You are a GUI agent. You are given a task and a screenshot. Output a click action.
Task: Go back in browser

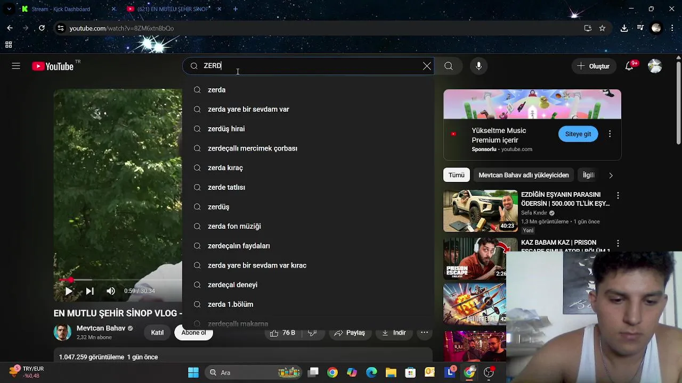pyautogui.click(x=10, y=28)
